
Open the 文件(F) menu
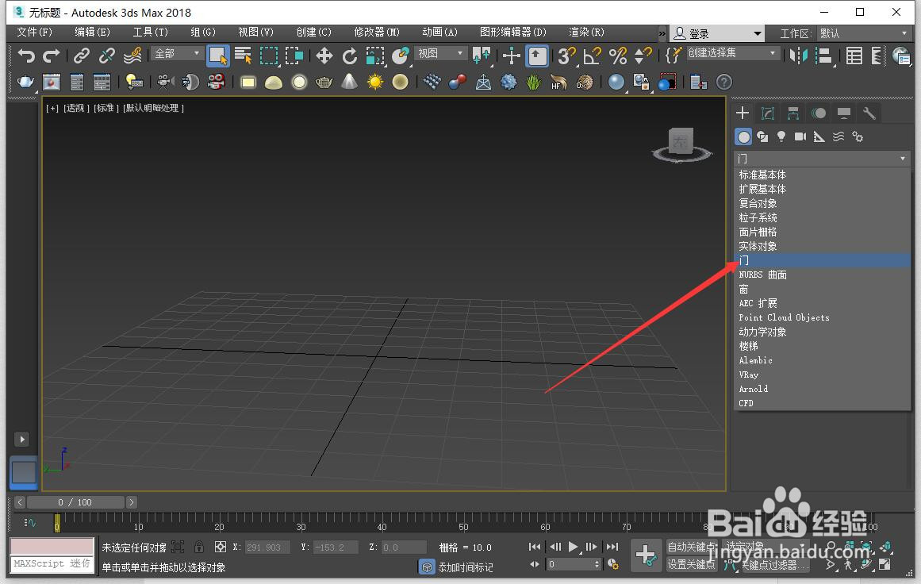[34, 32]
